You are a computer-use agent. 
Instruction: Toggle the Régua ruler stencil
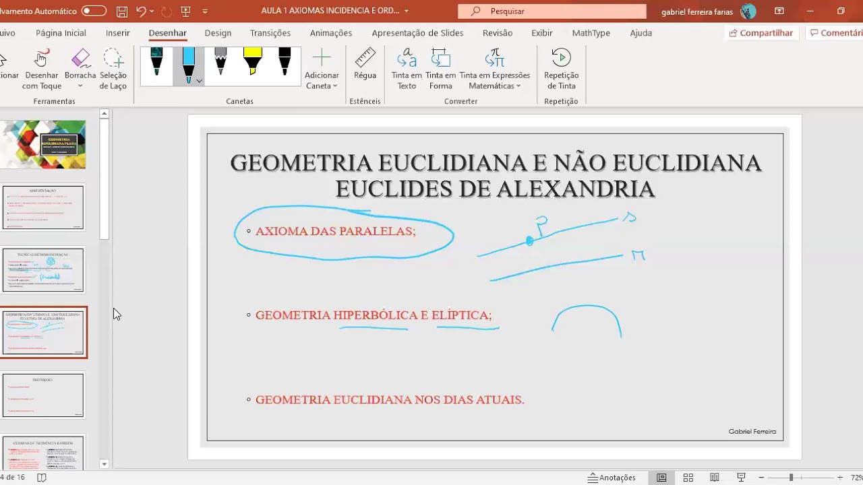click(x=365, y=64)
